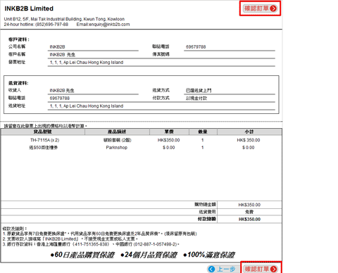
Task: Click the 收貨人 field in delivery details
Action: click(x=93, y=91)
